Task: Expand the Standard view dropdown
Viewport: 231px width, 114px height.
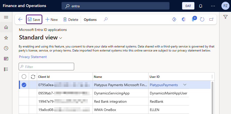Action: (61, 38)
